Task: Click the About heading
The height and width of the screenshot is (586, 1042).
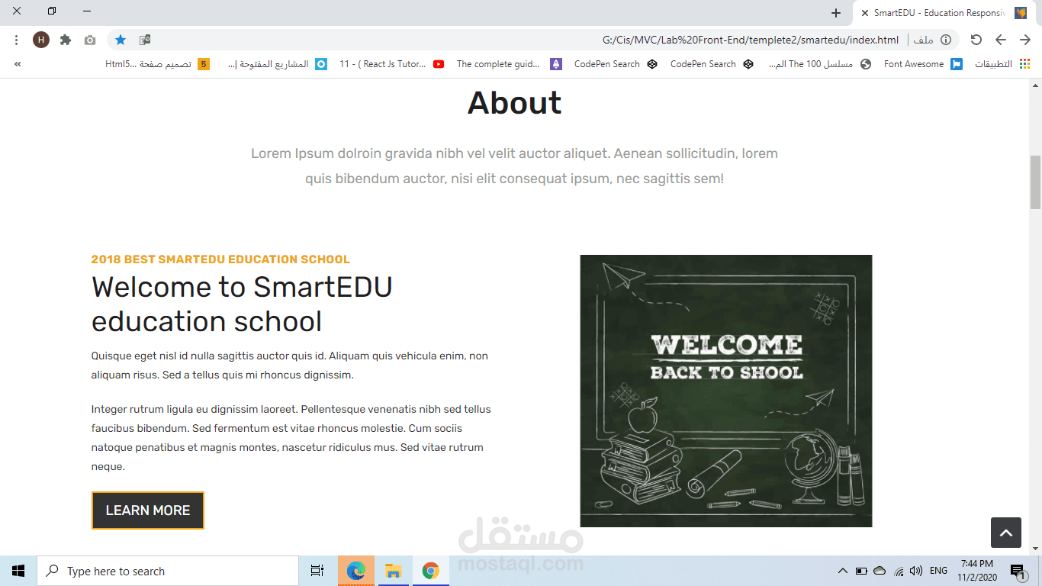Action: pyautogui.click(x=515, y=103)
